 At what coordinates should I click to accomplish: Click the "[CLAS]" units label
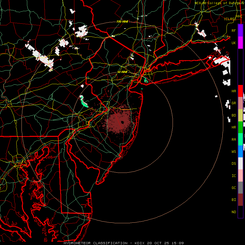click(x=230, y=19)
